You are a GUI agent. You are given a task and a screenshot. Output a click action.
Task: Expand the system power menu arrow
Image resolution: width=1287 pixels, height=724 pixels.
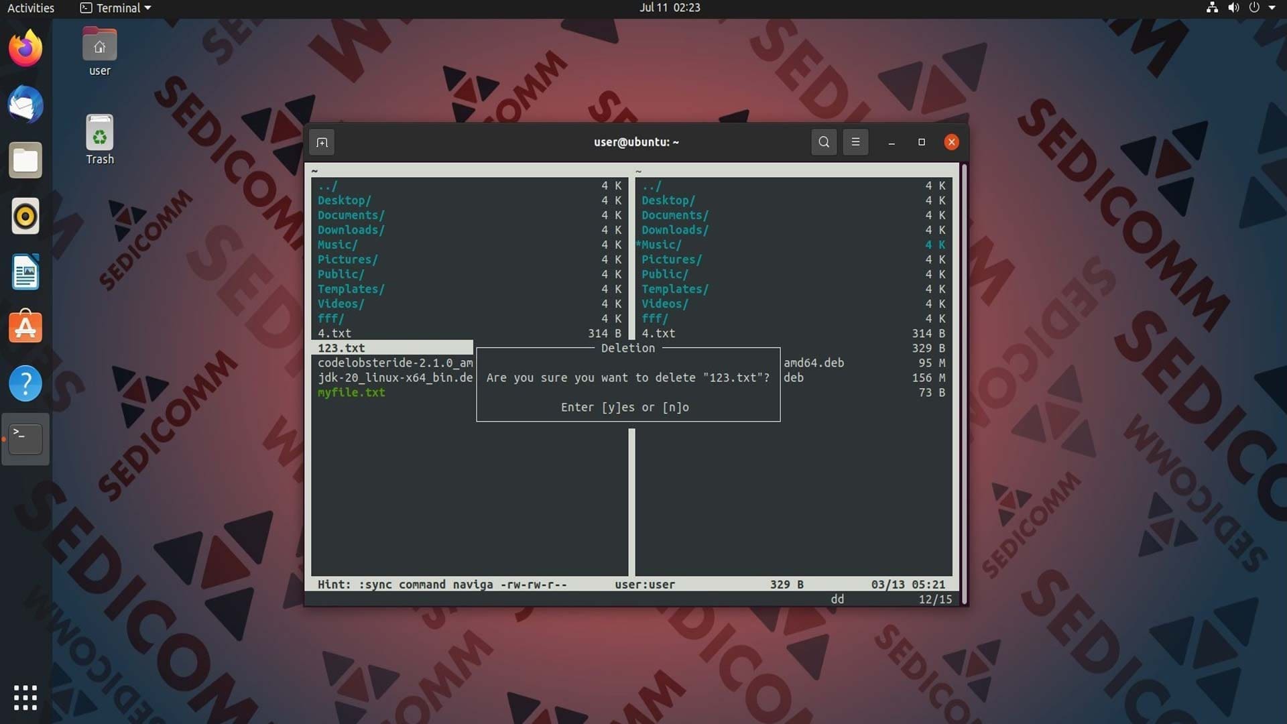pos(1272,8)
